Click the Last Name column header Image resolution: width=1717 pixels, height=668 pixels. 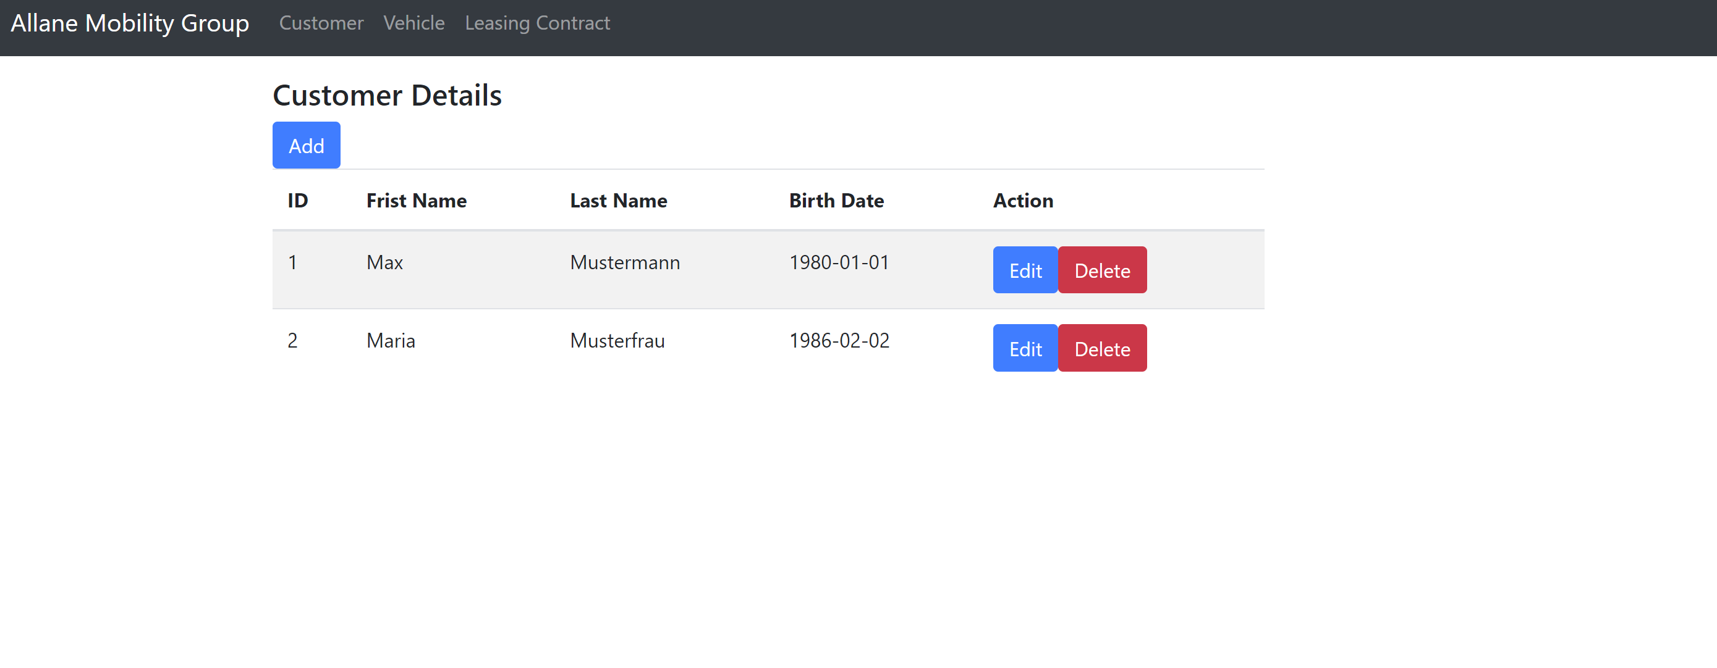click(x=619, y=201)
